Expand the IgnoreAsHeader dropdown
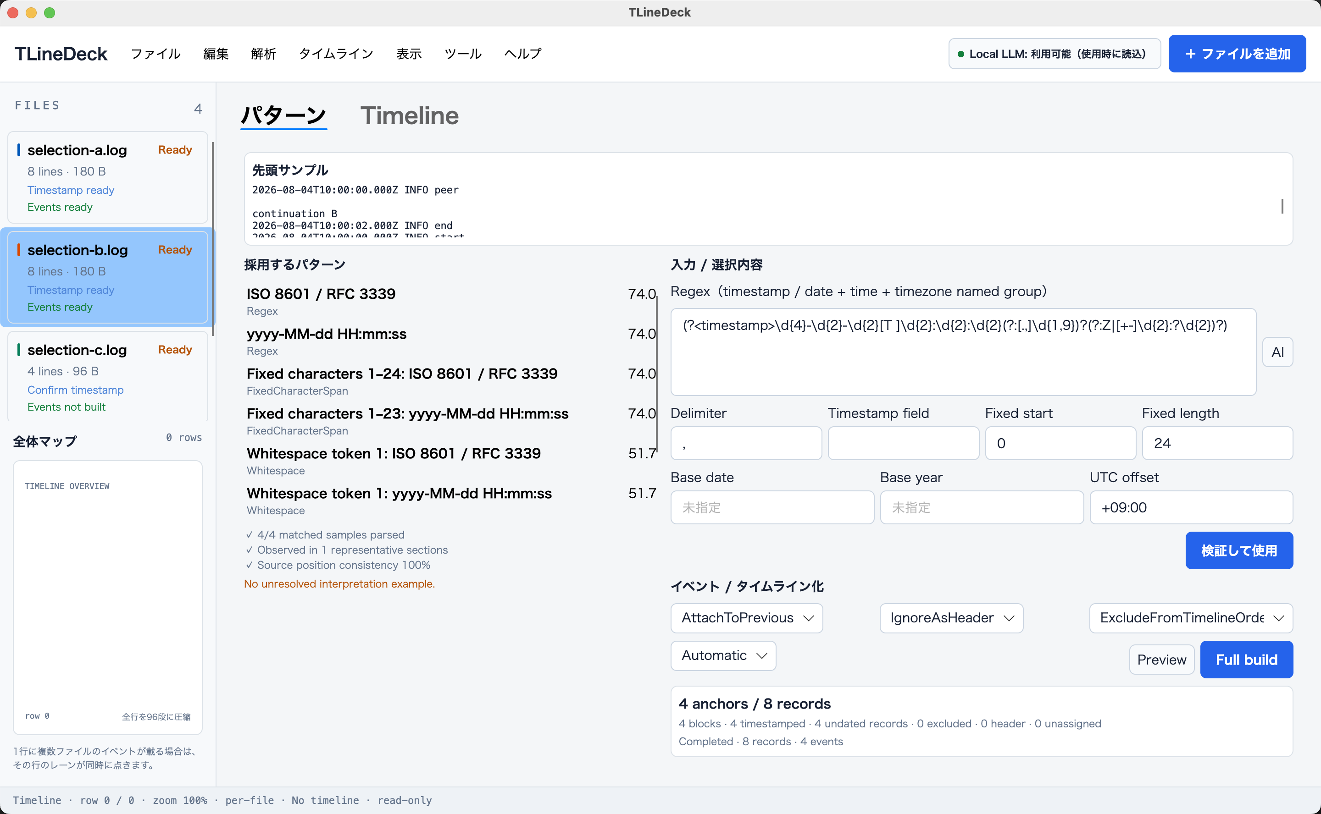 [951, 618]
